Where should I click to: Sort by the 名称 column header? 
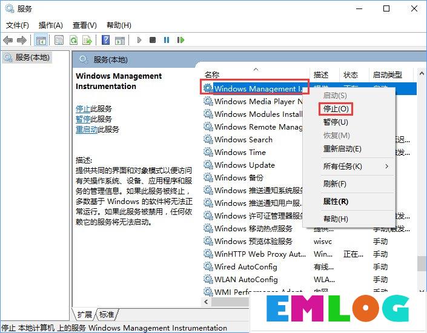coord(256,74)
